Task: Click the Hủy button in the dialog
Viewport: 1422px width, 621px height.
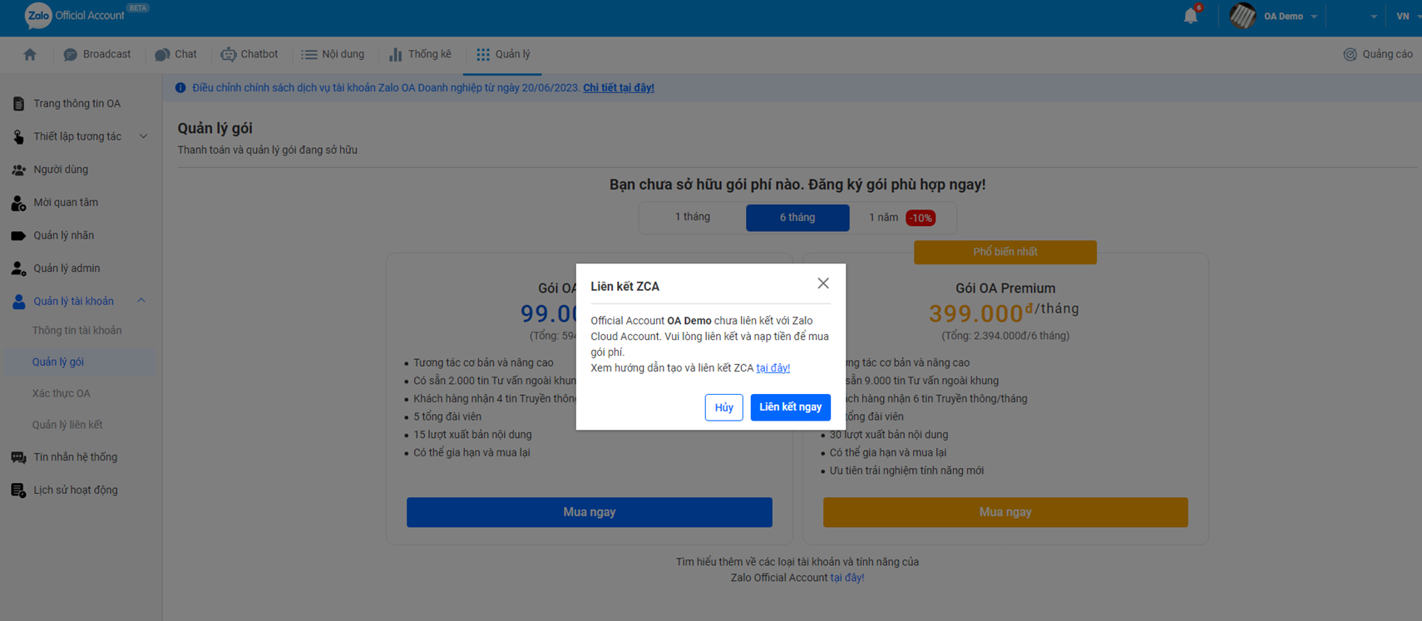Action: (724, 407)
